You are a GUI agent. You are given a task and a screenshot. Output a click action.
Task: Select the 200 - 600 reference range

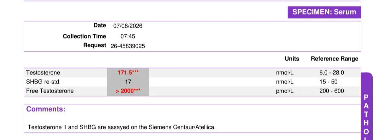pos(332,91)
